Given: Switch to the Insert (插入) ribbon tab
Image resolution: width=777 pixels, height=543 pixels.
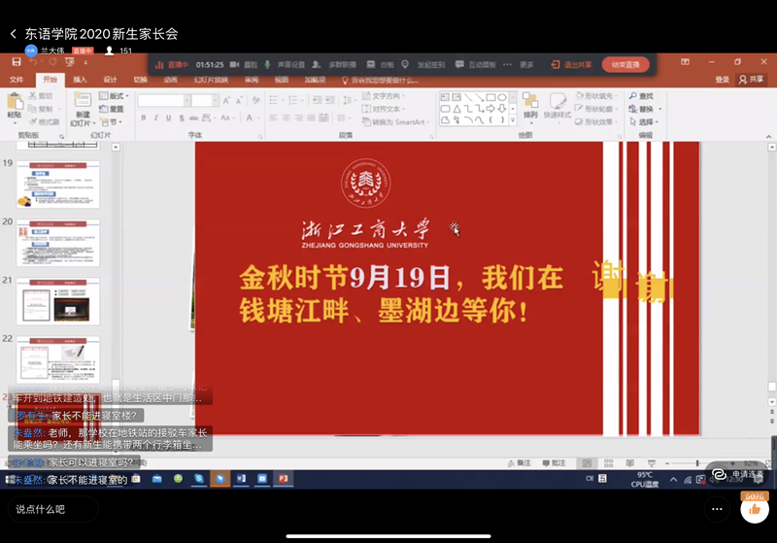Looking at the screenshot, I should tap(80, 80).
